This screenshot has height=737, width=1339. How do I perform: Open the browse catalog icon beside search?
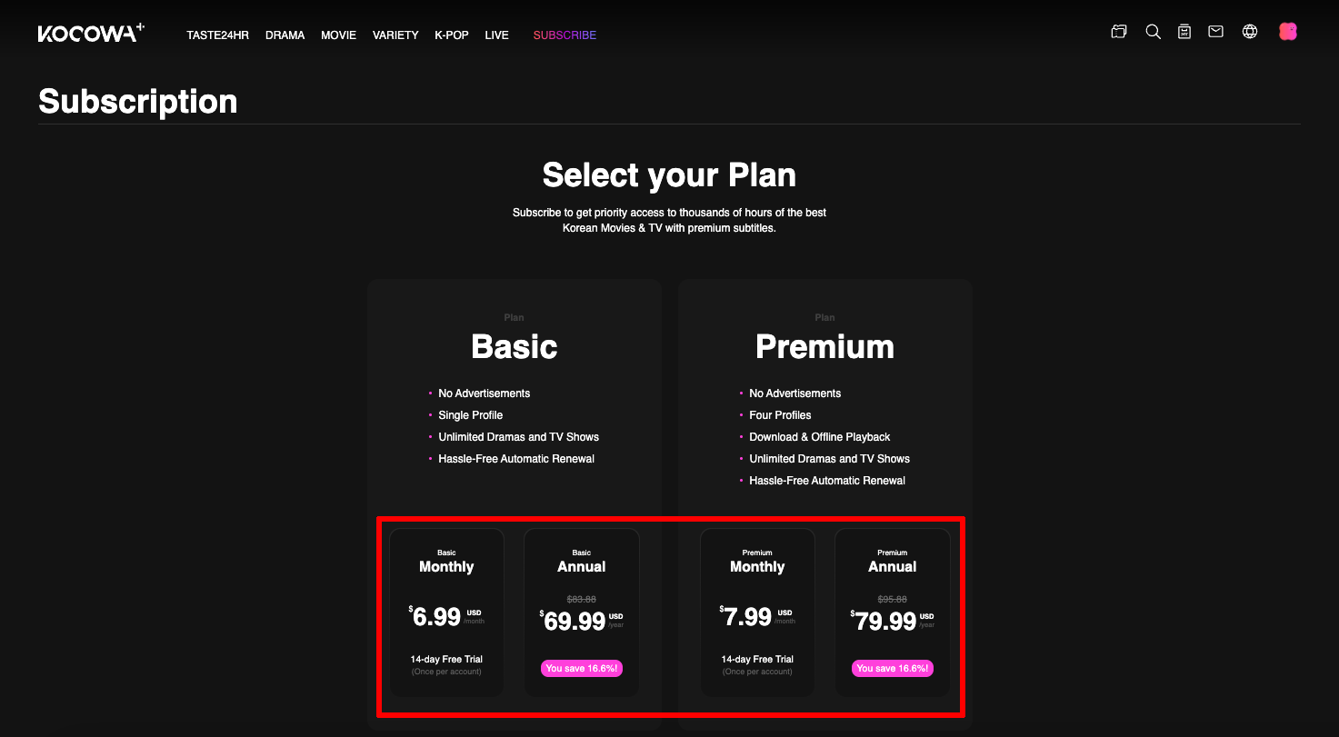coord(1118,31)
